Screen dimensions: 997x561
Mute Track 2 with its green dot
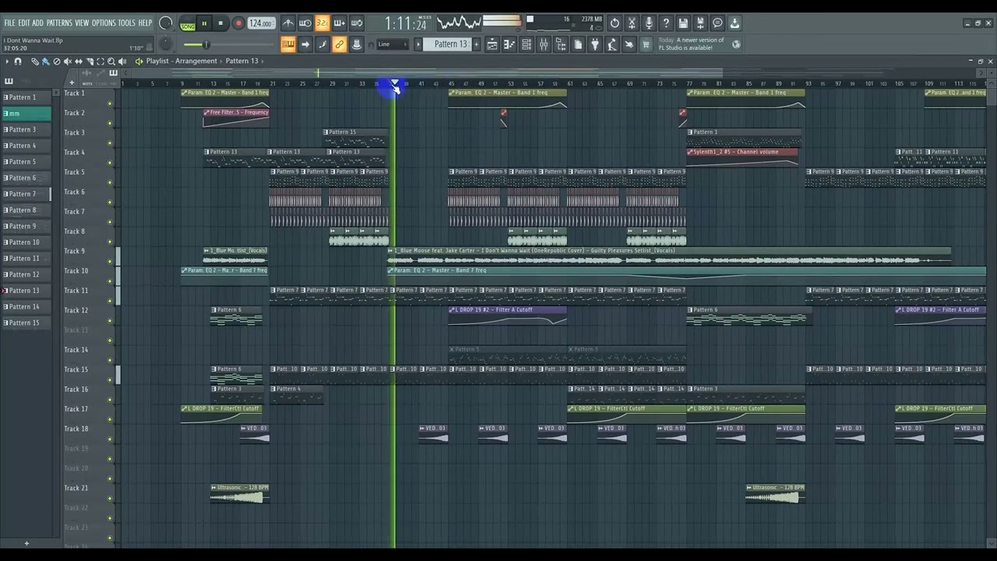click(110, 123)
